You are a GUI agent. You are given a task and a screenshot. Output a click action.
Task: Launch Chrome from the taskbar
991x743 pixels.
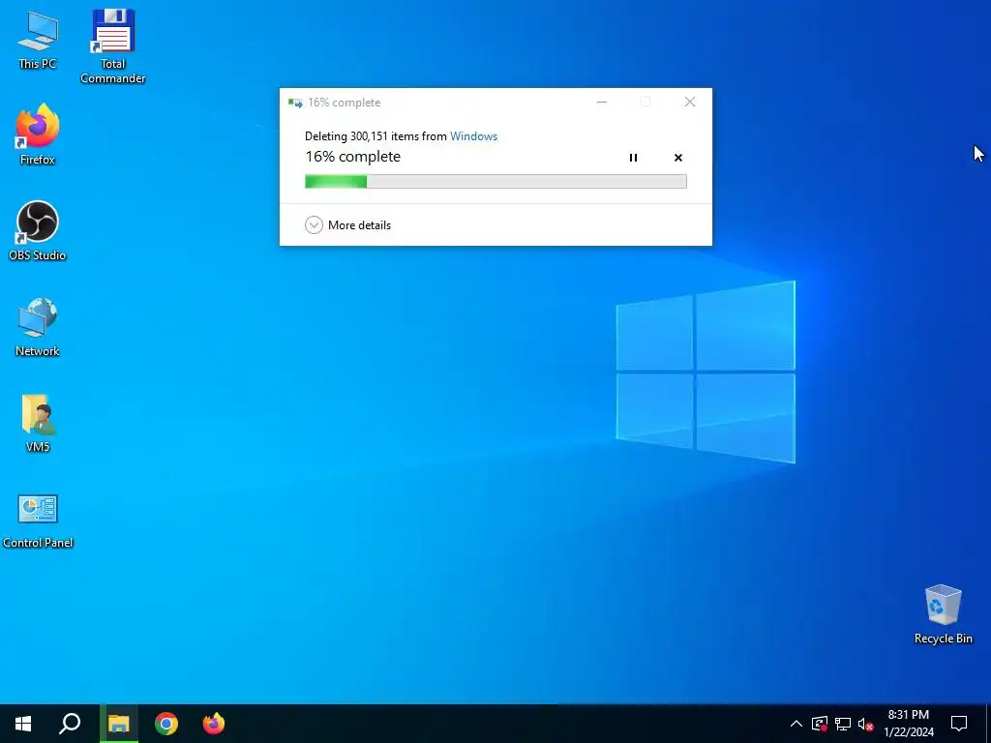pos(166,724)
